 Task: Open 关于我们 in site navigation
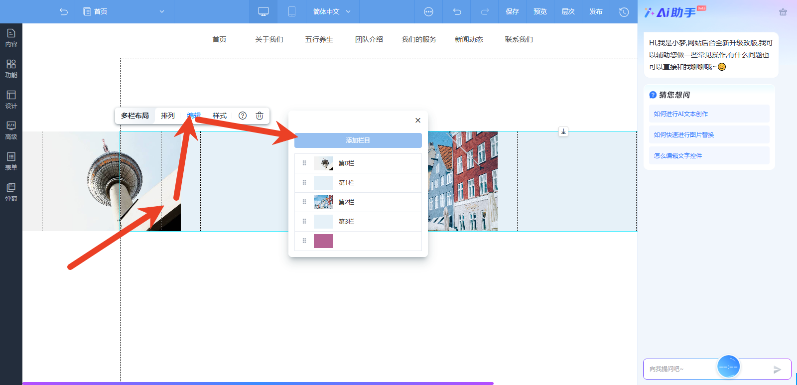point(269,39)
